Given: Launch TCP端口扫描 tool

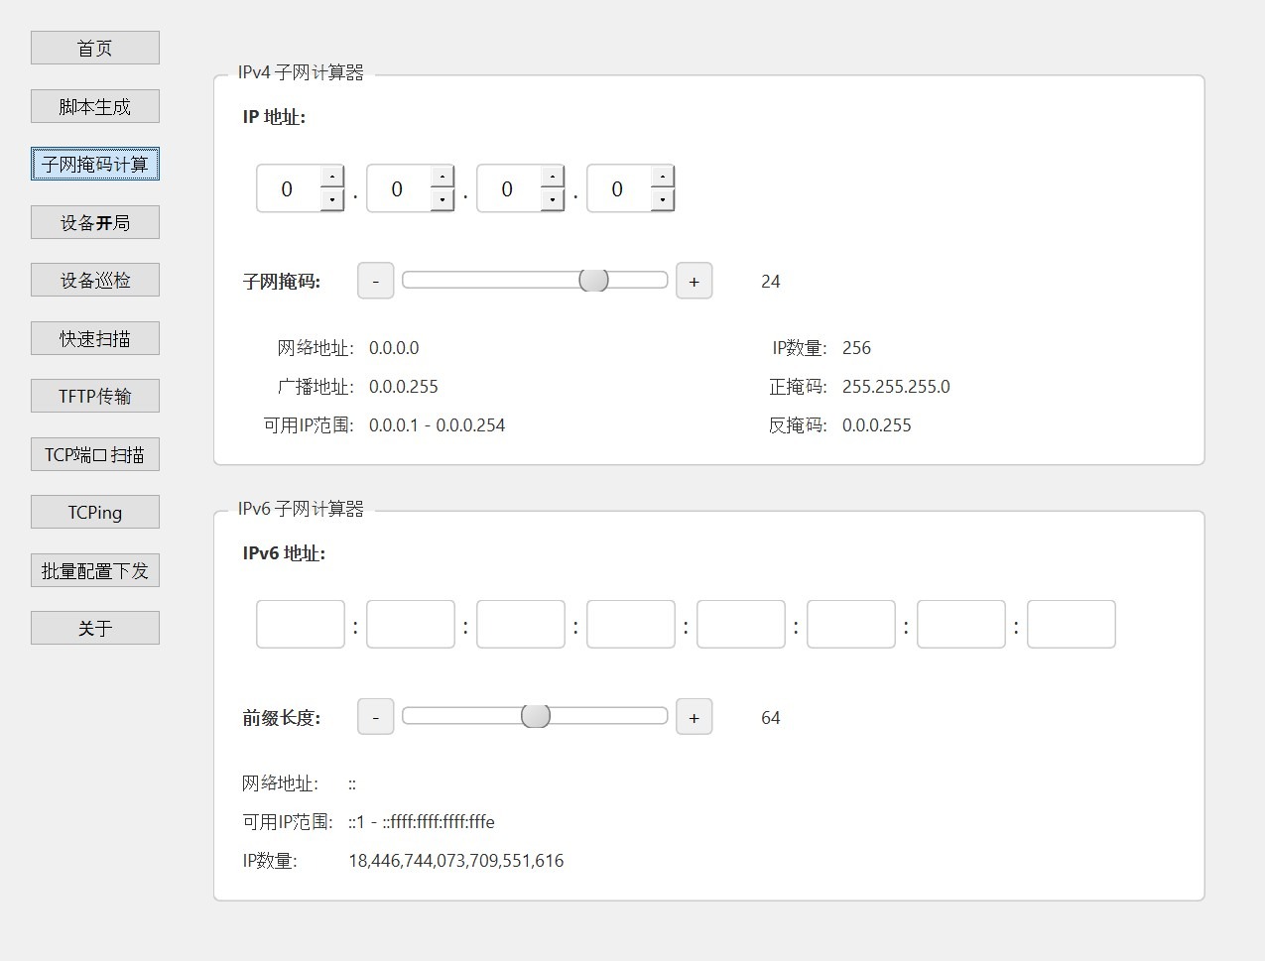Looking at the screenshot, I should pos(95,455).
